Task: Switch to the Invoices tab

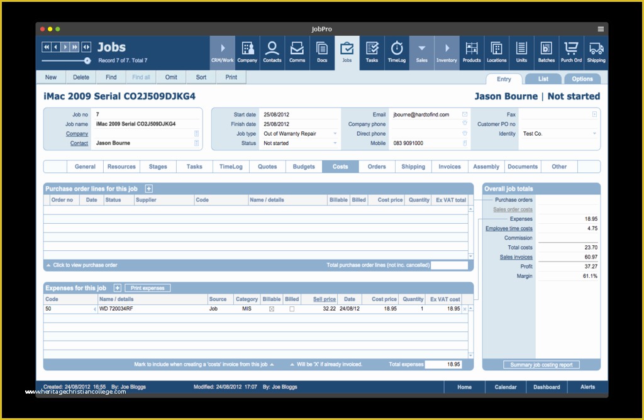Action: point(450,166)
